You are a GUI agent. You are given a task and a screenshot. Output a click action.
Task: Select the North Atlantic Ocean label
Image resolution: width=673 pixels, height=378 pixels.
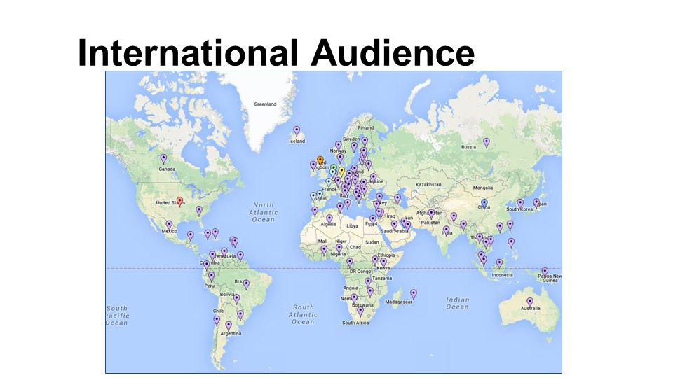click(263, 212)
